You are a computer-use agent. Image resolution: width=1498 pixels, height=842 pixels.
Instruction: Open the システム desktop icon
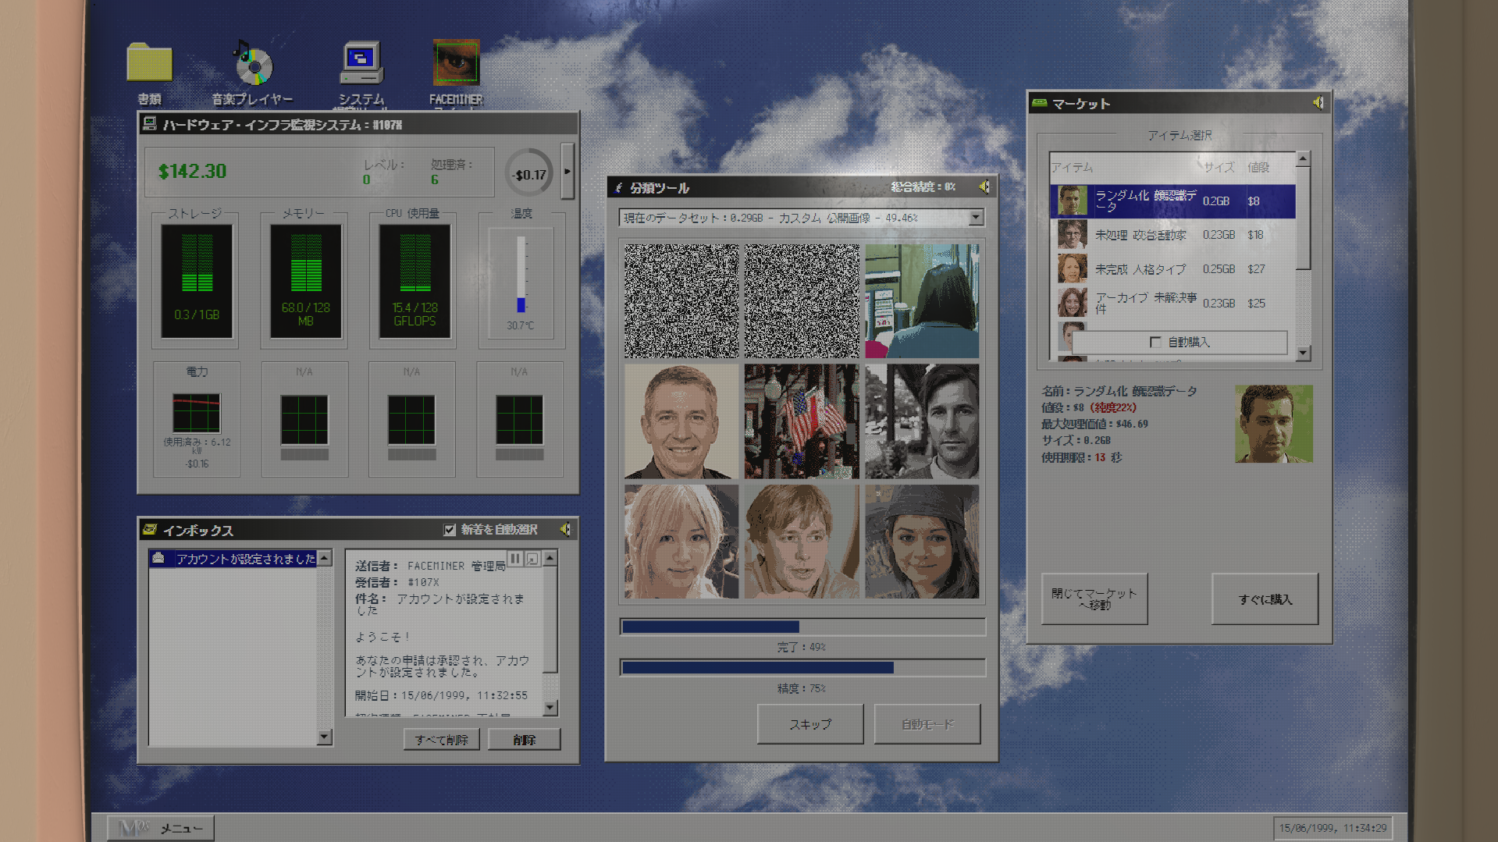[361, 62]
